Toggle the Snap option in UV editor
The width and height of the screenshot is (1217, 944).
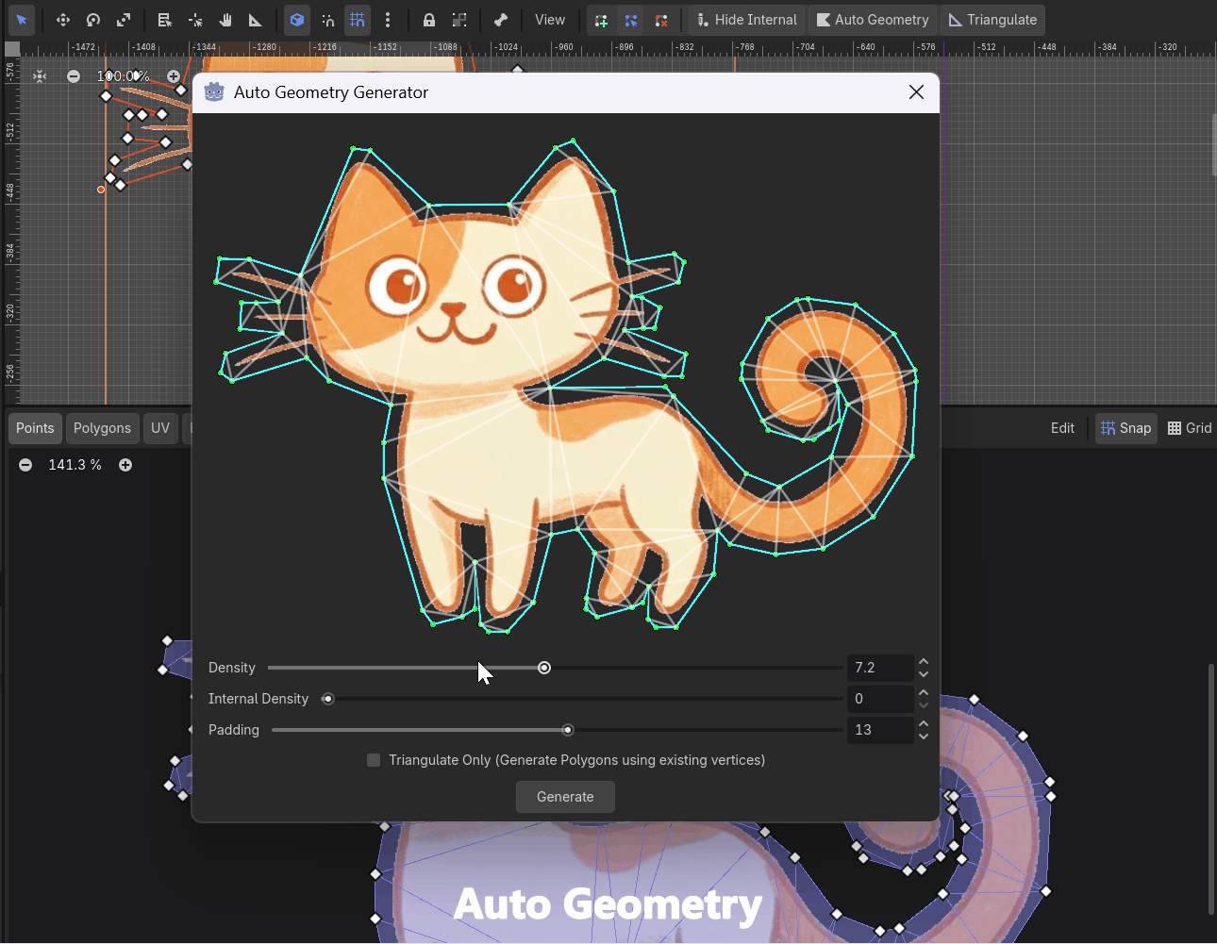pyautogui.click(x=1126, y=428)
